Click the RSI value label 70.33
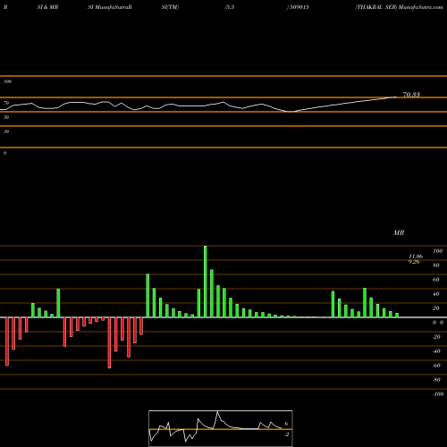The width and height of the screenshot is (447, 447). tap(411, 95)
